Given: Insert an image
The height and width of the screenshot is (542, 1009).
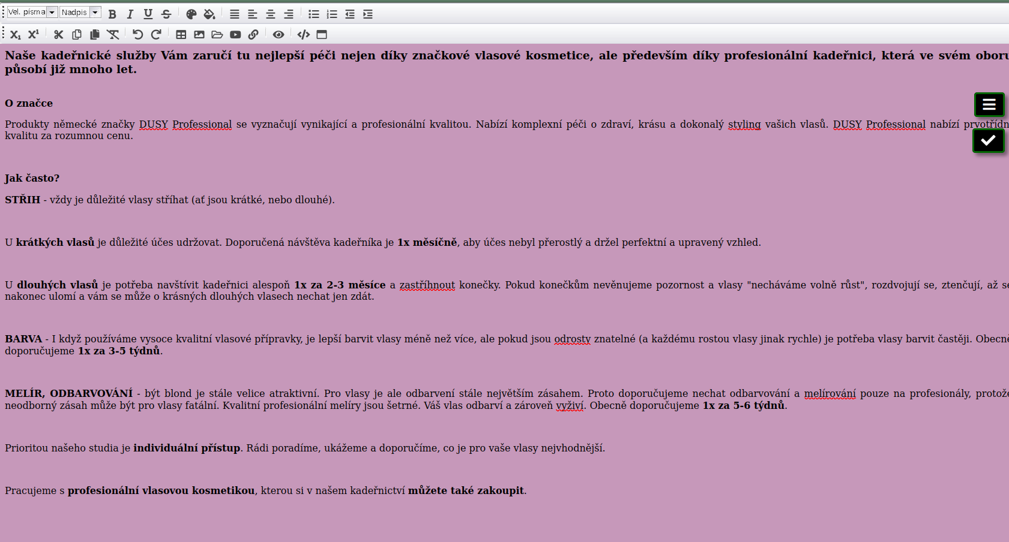Looking at the screenshot, I should (199, 35).
